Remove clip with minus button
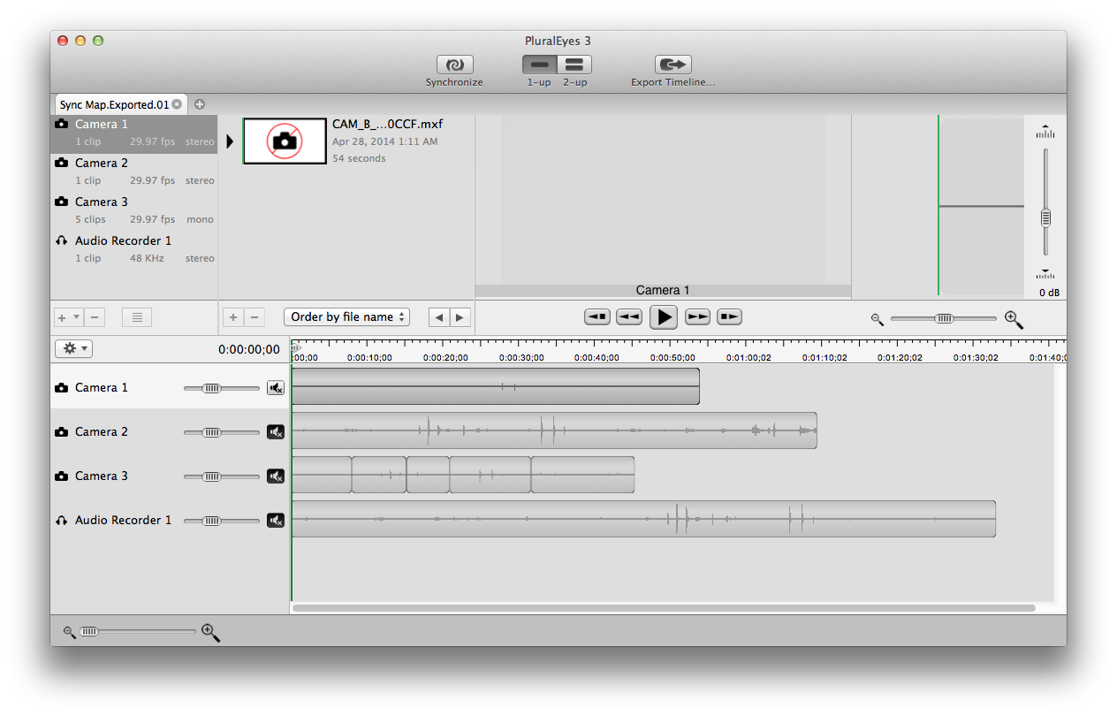The height and width of the screenshot is (716, 1117). [x=255, y=317]
